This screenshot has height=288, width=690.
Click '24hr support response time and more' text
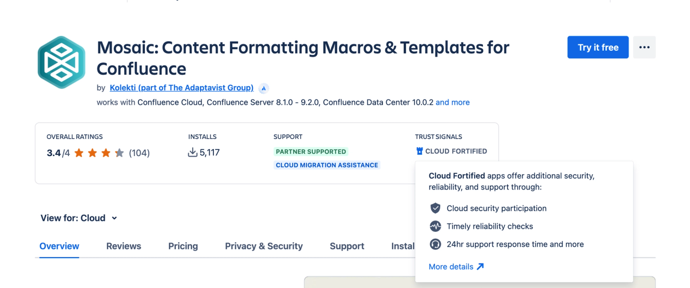[x=515, y=244]
